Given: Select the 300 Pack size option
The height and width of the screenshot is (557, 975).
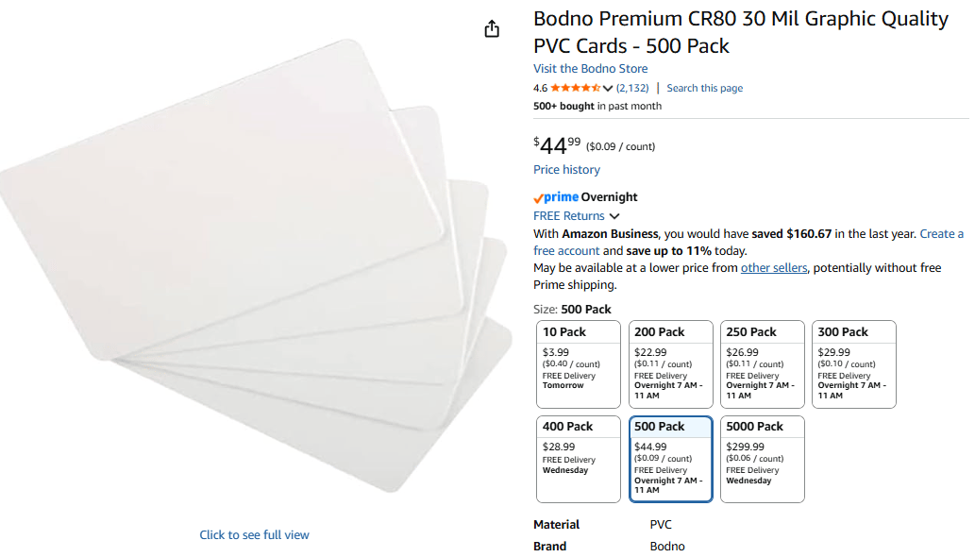Looking at the screenshot, I should tap(853, 363).
